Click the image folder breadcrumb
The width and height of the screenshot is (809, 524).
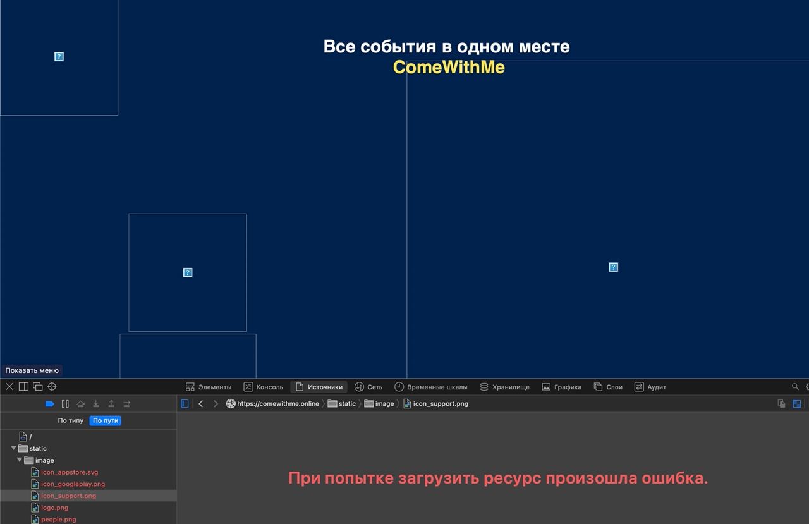(379, 404)
